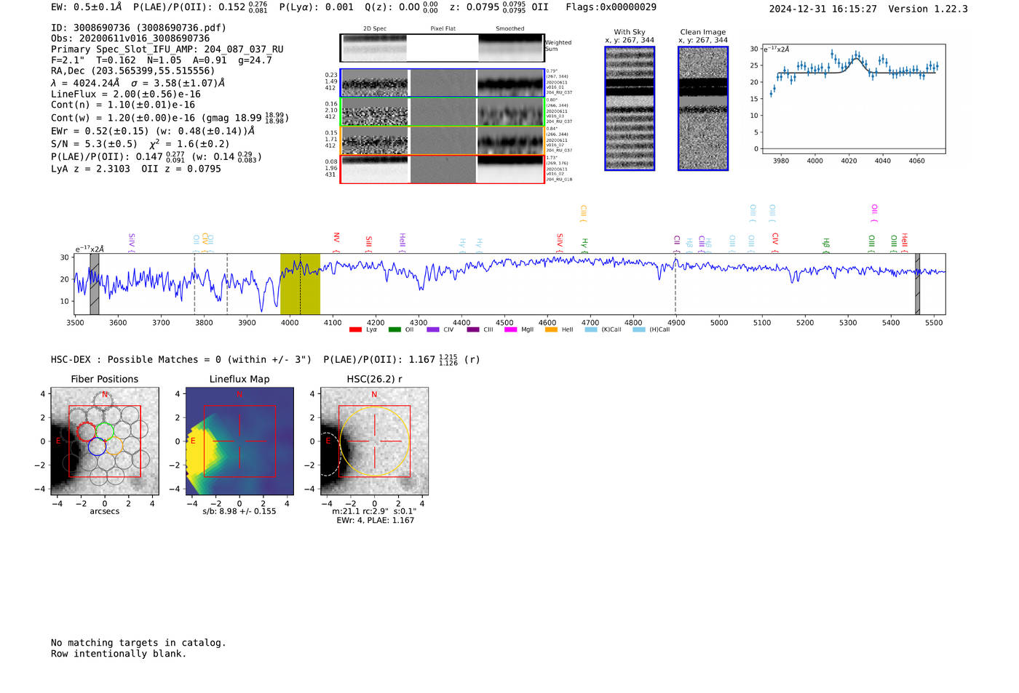
Task: Click the 2D Spec column header
Action: click(375, 28)
